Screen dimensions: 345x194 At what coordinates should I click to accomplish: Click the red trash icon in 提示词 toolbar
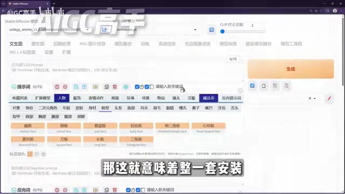click(x=115, y=87)
